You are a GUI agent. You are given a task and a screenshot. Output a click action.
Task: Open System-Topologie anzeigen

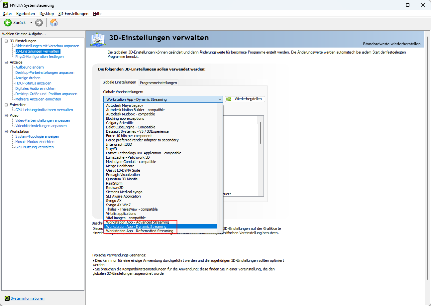coord(37,136)
